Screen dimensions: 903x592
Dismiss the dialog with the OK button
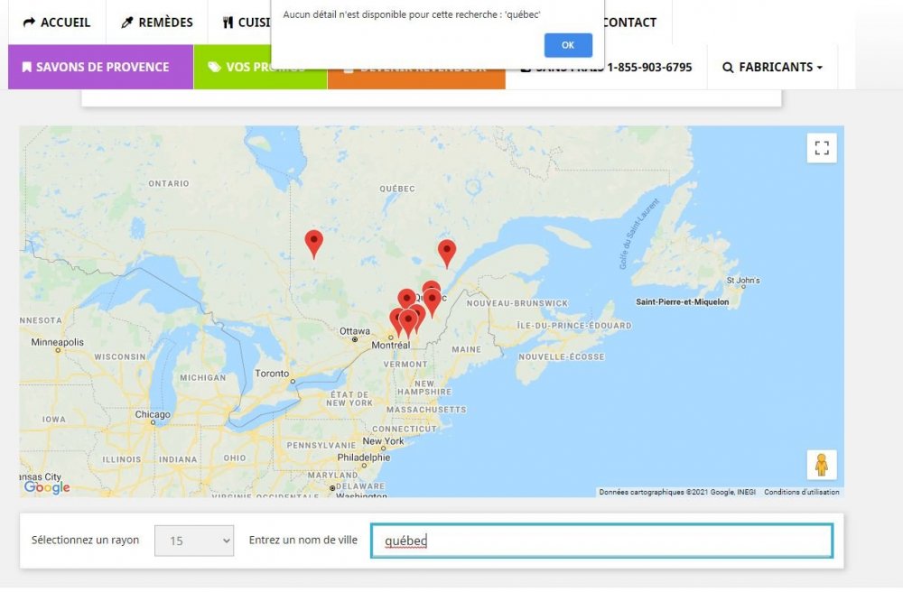(568, 45)
